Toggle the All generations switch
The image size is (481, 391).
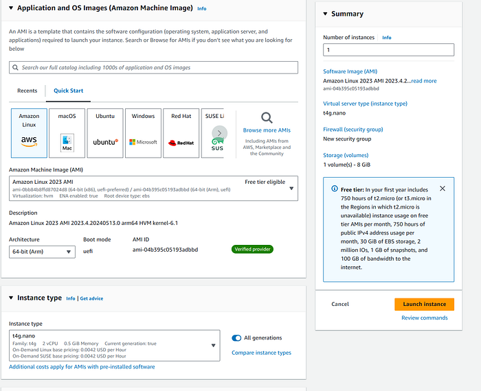click(236, 337)
